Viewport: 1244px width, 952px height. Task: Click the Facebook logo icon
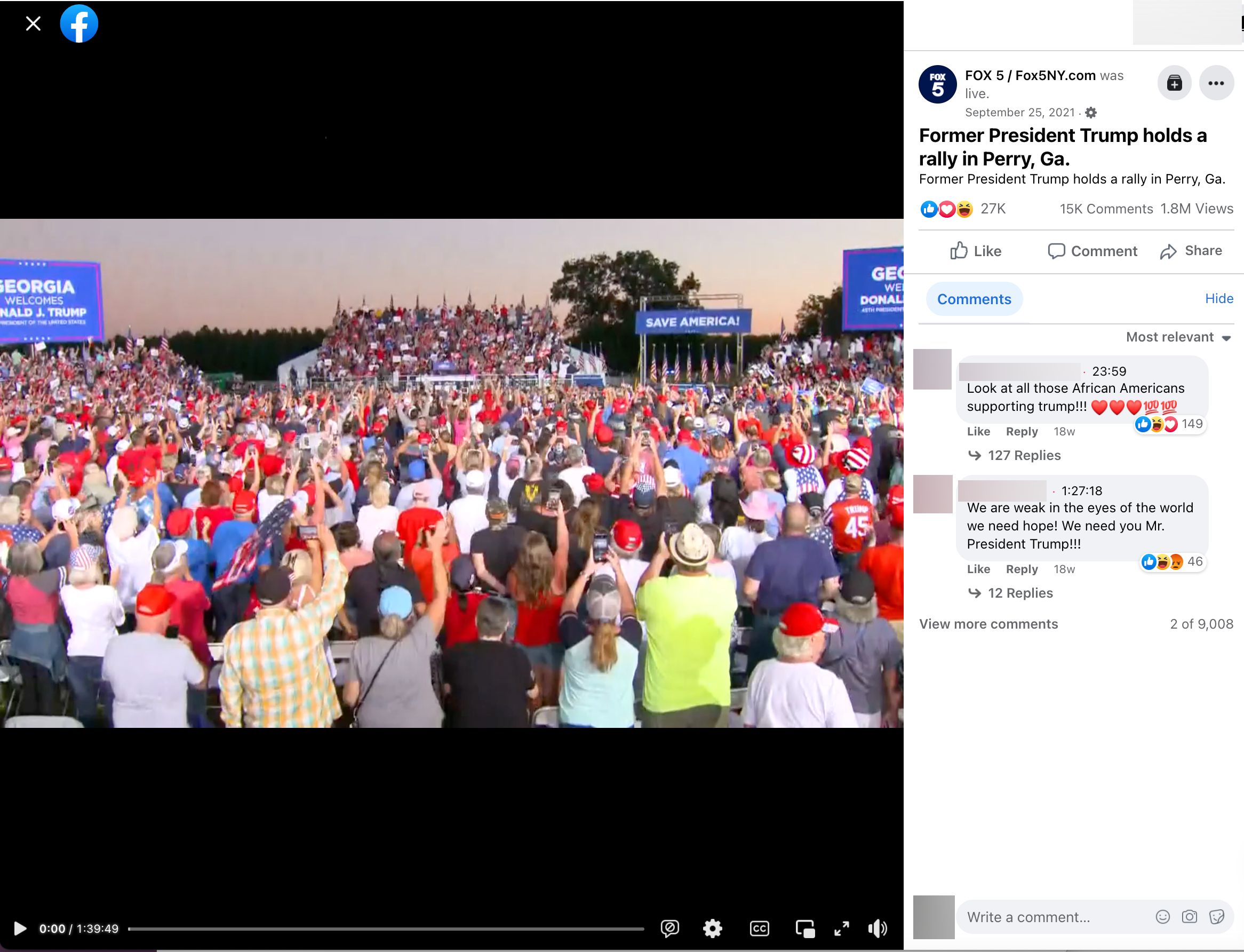(79, 24)
